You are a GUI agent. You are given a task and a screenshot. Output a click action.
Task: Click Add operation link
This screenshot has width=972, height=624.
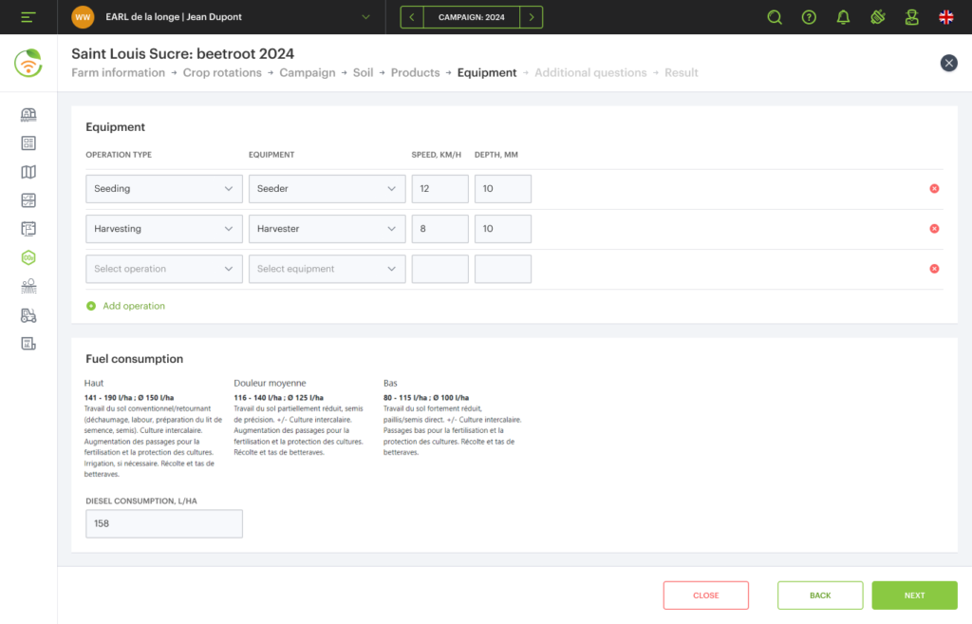tap(134, 306)
